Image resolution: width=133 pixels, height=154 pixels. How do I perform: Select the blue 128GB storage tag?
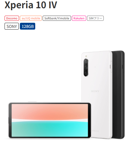[x=28, y=26]
